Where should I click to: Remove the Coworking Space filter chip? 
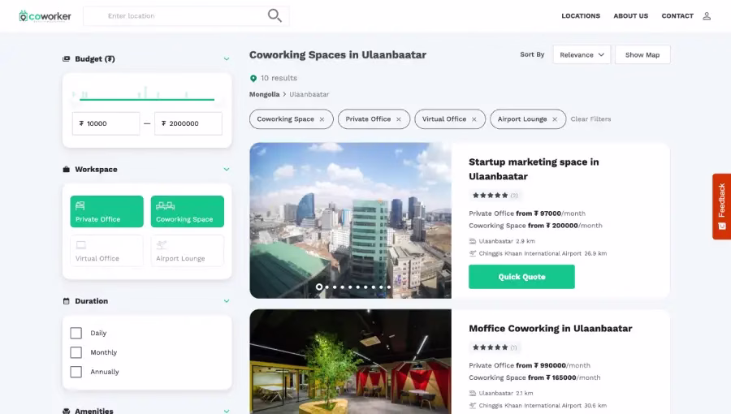coord(322,119)
